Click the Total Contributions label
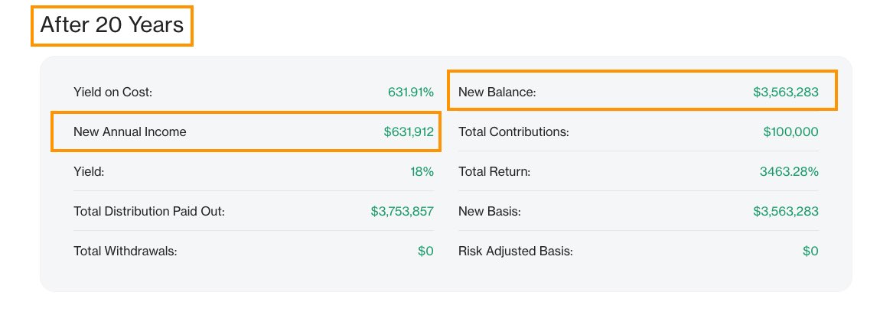Viewport: 893px width, 318px height. tap(513, 132)
